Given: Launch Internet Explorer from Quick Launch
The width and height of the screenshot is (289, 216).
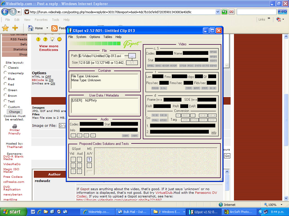Looking at the screenshot, I should click(40, 212).
